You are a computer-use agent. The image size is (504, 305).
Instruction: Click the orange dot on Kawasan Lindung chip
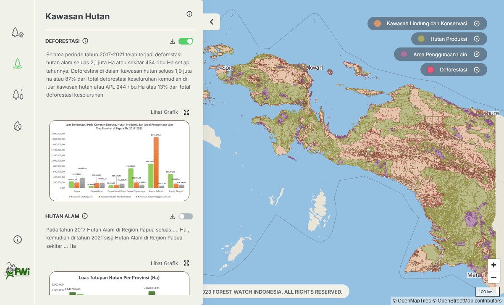click(377, 24)
